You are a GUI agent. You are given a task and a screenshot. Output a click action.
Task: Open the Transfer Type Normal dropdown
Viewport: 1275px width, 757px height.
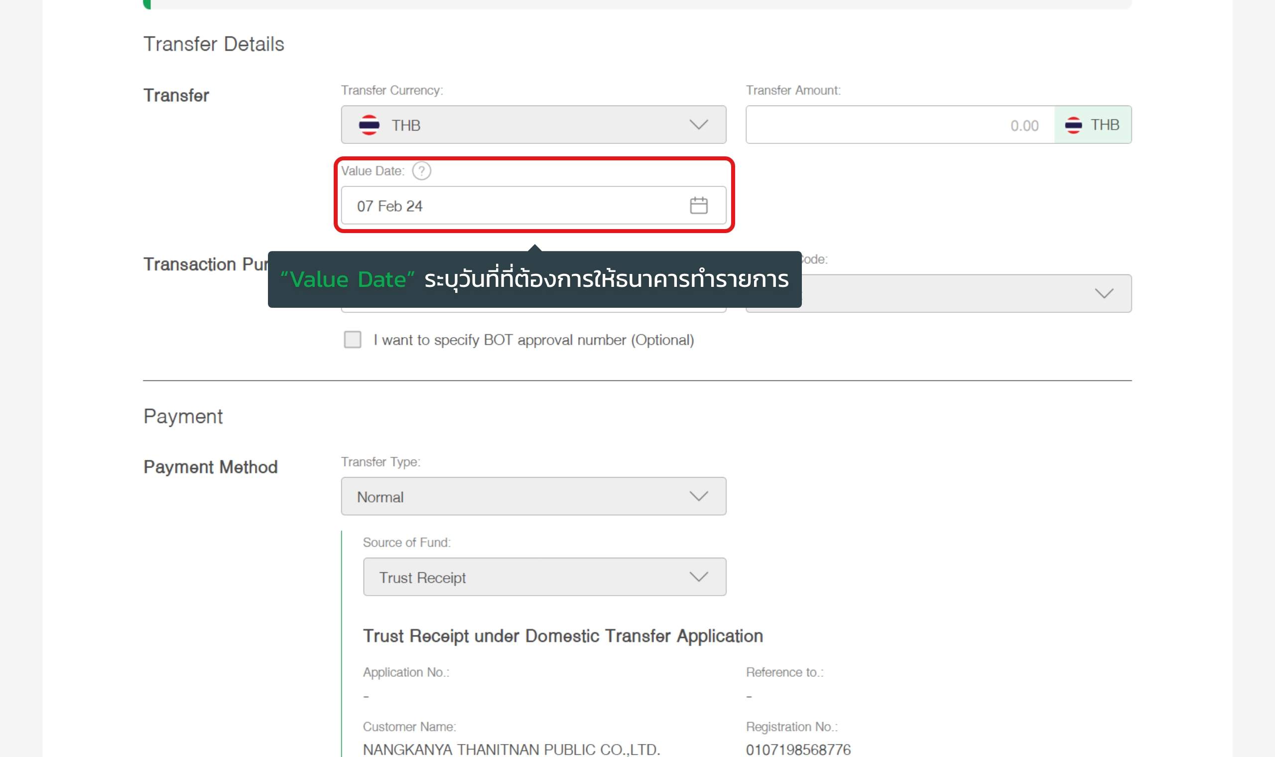533,497
